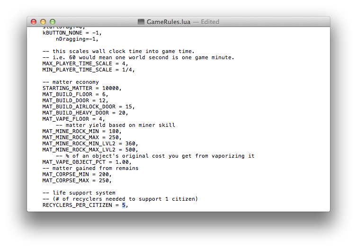Click the GameRules.lua window title text

(170, 22)
